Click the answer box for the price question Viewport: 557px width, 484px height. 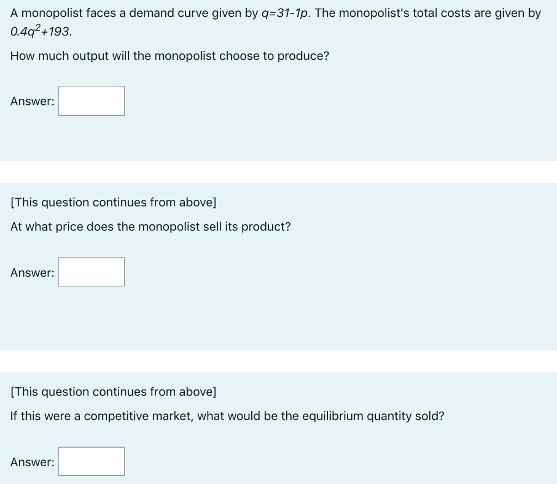pos(91,272)
